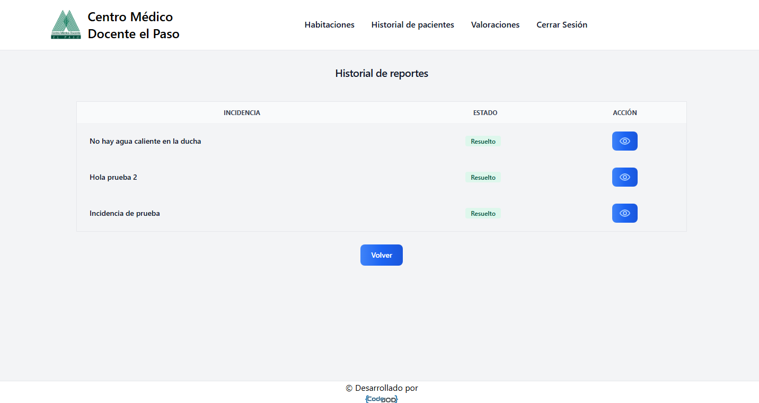Click the Historial de reportes heading
Viewport: 759px width, 403px height.
382,74
